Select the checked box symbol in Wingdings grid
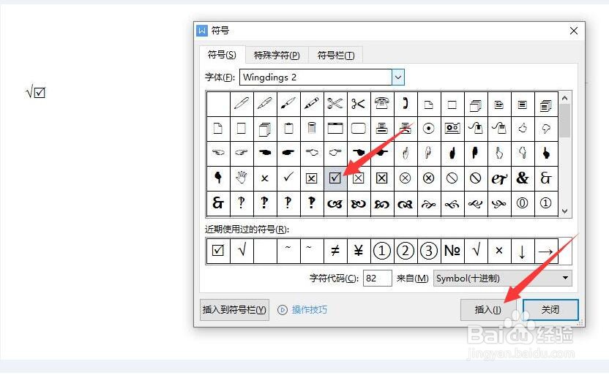The height and width of the screenshot is (375, 609). [335, 178]
